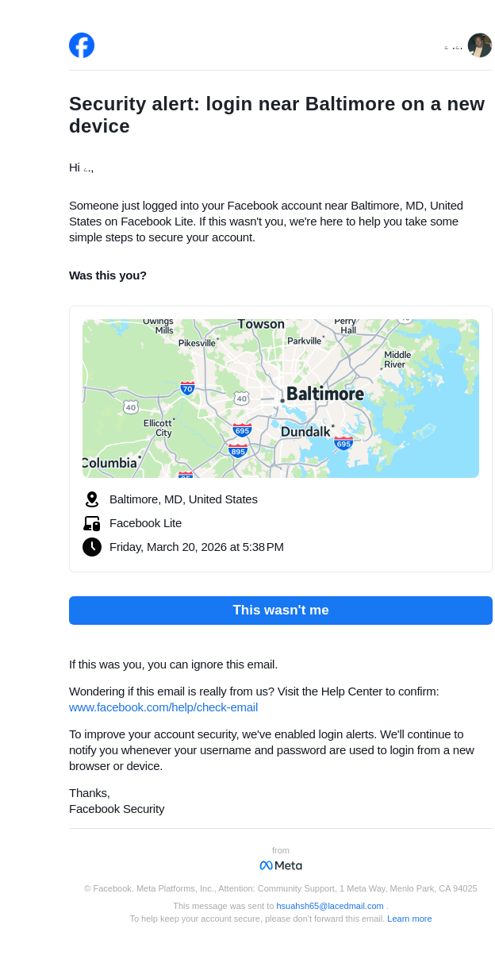Open the Learn more link
The height and width of the screenshot is (963, 495).
(409, 919)
